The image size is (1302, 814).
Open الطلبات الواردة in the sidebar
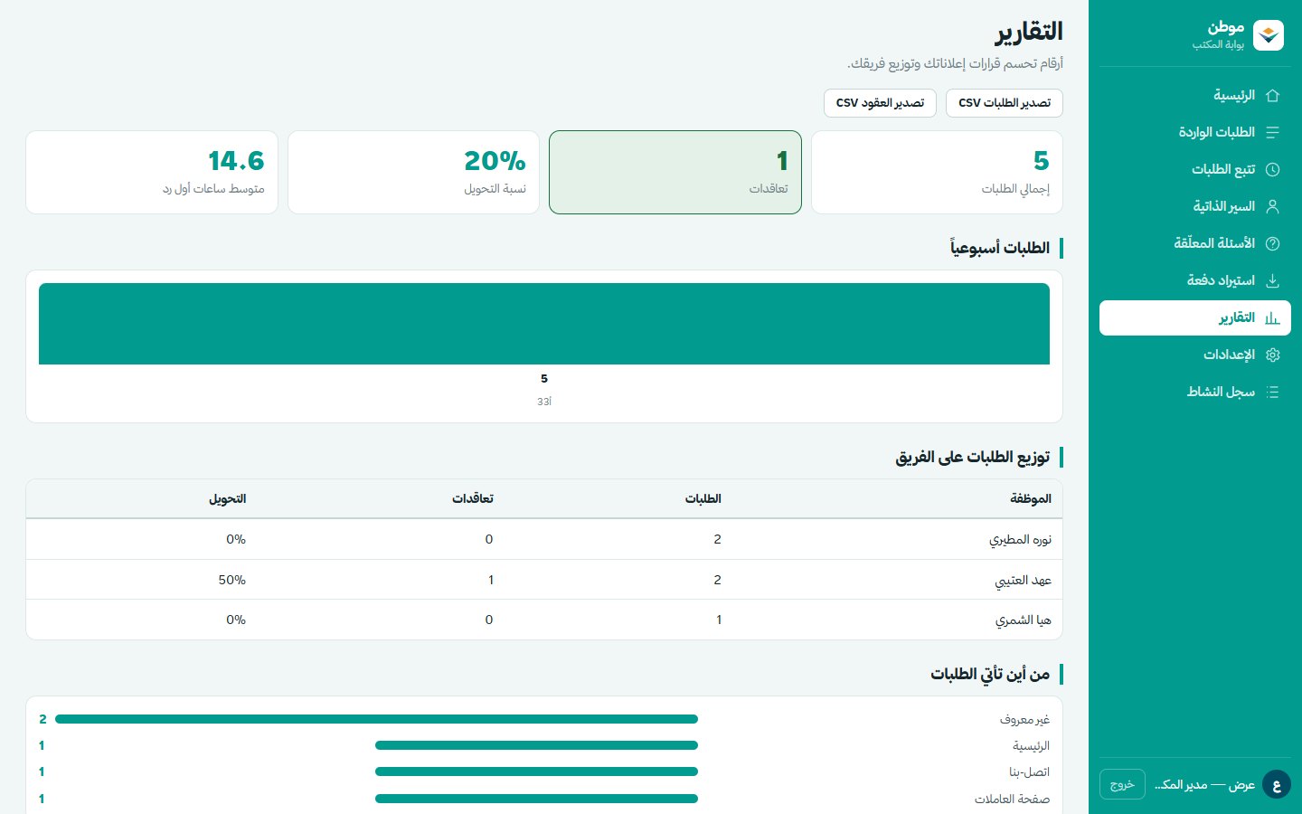click(1195, 132)
